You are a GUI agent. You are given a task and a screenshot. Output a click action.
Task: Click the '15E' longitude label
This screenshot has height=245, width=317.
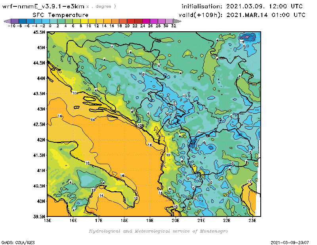tap(48, 220)
